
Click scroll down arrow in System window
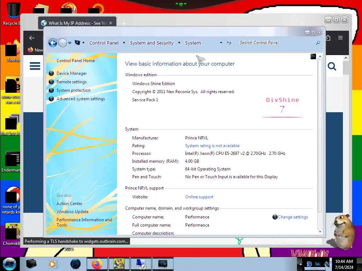click(x=320, y=231)
